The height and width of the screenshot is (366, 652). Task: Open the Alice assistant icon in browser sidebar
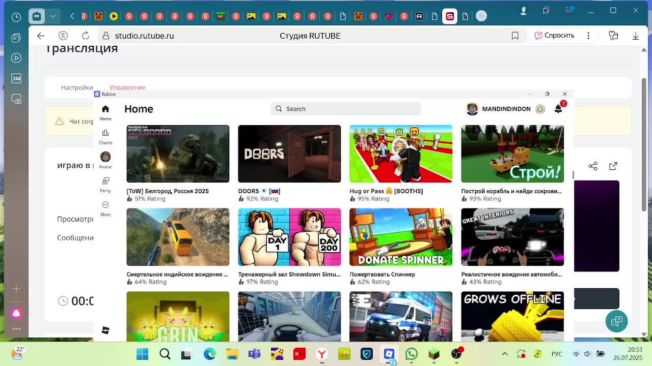point(16,313)
